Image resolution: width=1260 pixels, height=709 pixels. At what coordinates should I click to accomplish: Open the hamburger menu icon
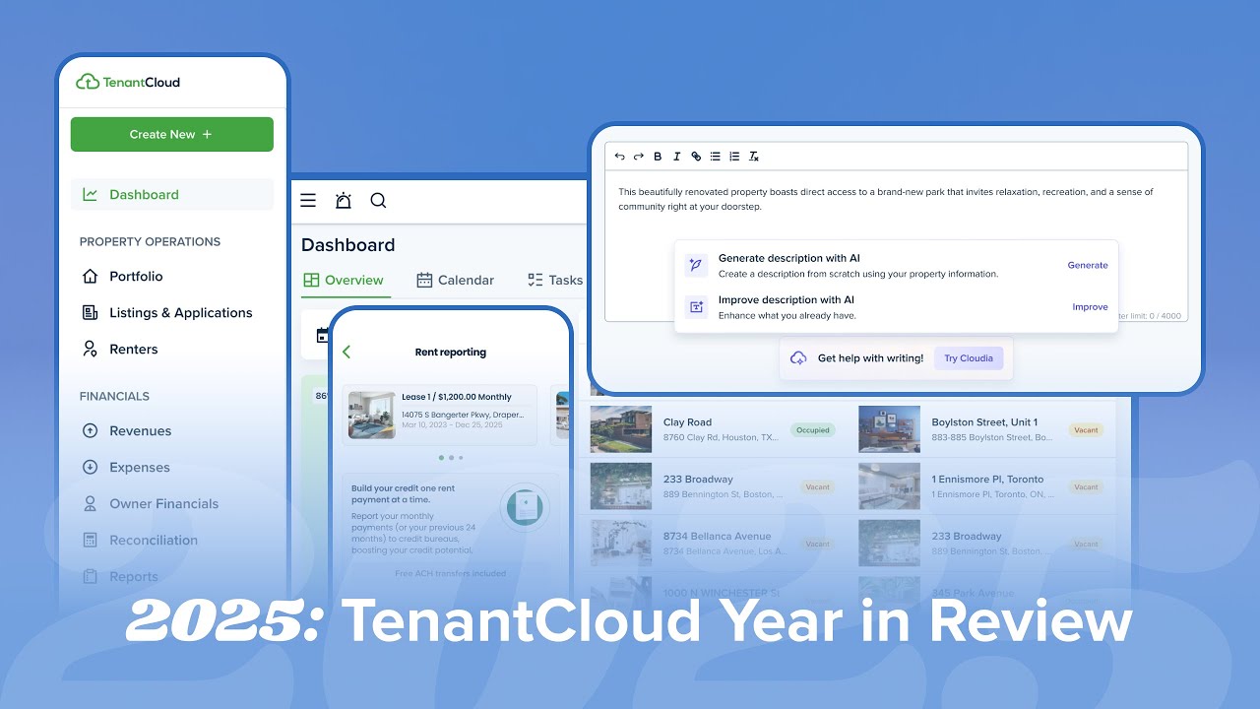tap(308, 201)
